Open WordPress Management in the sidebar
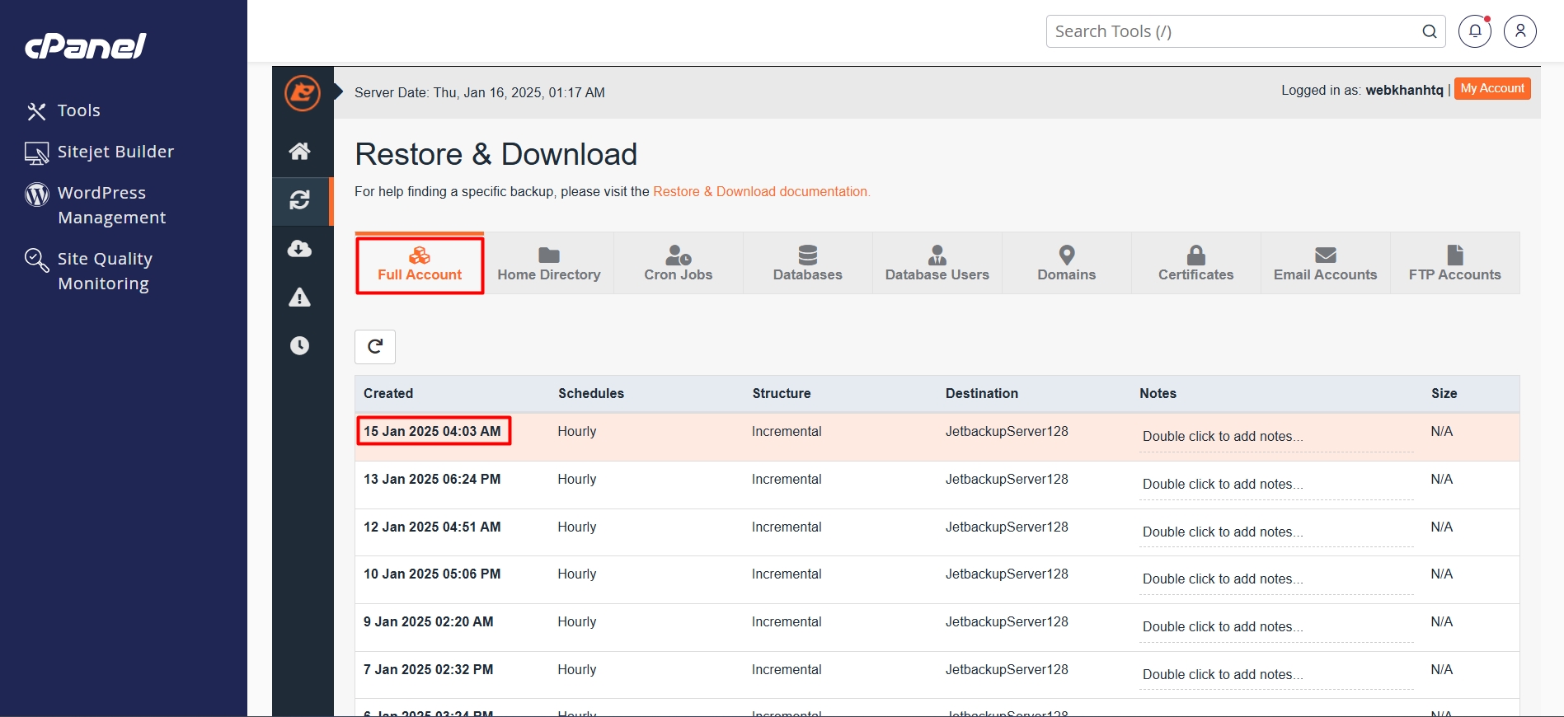The height and width of the screenshot is (717, 1564). coord(111,205)
